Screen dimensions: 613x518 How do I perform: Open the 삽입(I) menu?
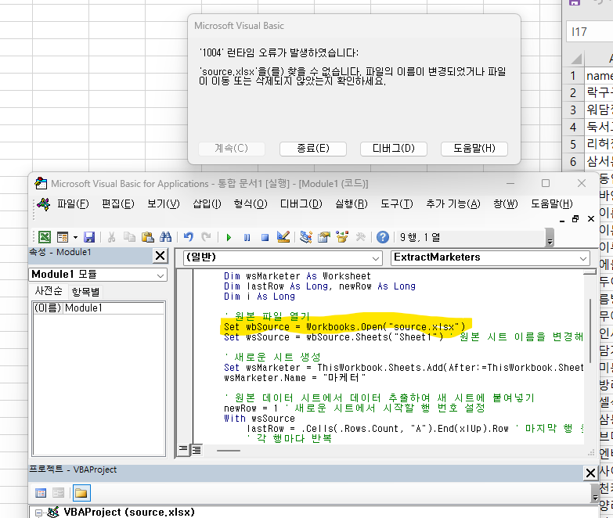[x=207, y=203]
